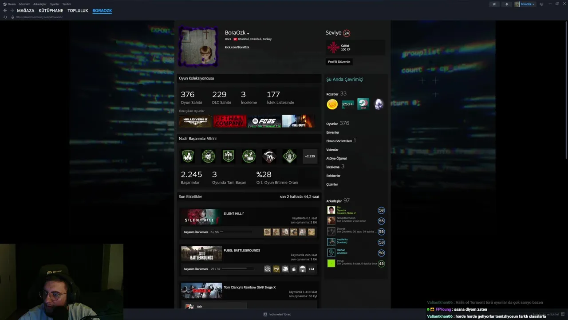Select the BORAOZK tab
568x320 pixels.
102,11
